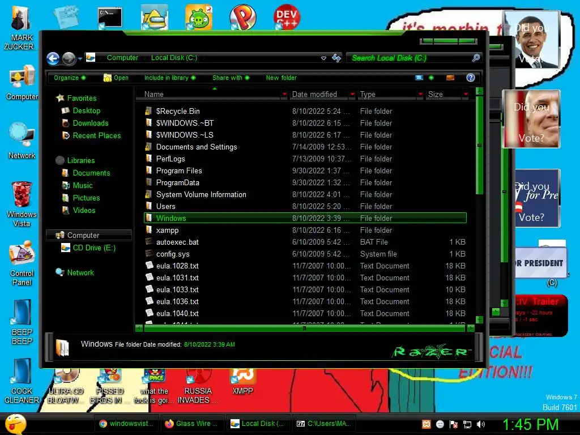Click the Open toolbar button
Image resolution: width=580 pixels, height=435 pixels.
click(x=116, y=78)
